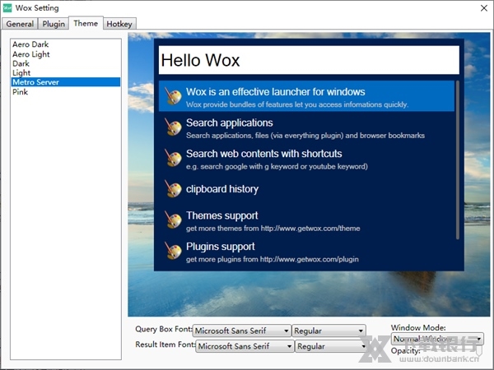The height and width of the screenshot is (370, 494).
Task: Select the Aero Light theme
Action: click(x=30, y=54)
